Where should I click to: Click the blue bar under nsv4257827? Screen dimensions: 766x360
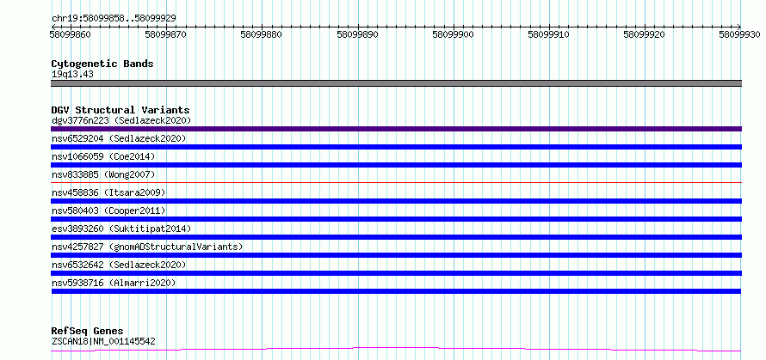point(396,255)
